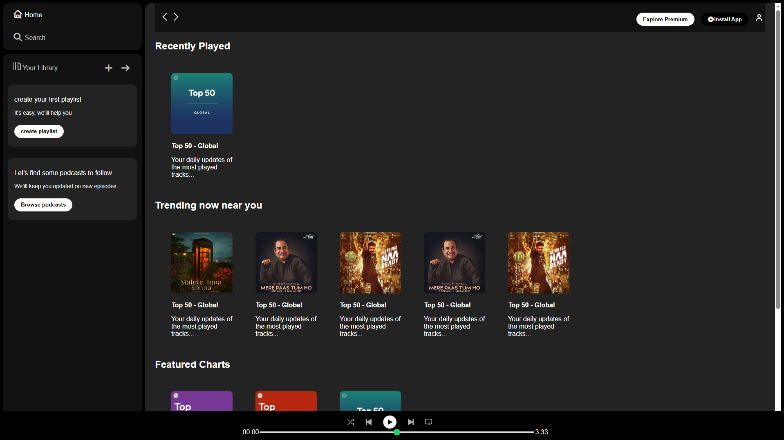Click the 'create your first playlist' text
This screenshot has height=440, width=784.
tap(48, 100)
